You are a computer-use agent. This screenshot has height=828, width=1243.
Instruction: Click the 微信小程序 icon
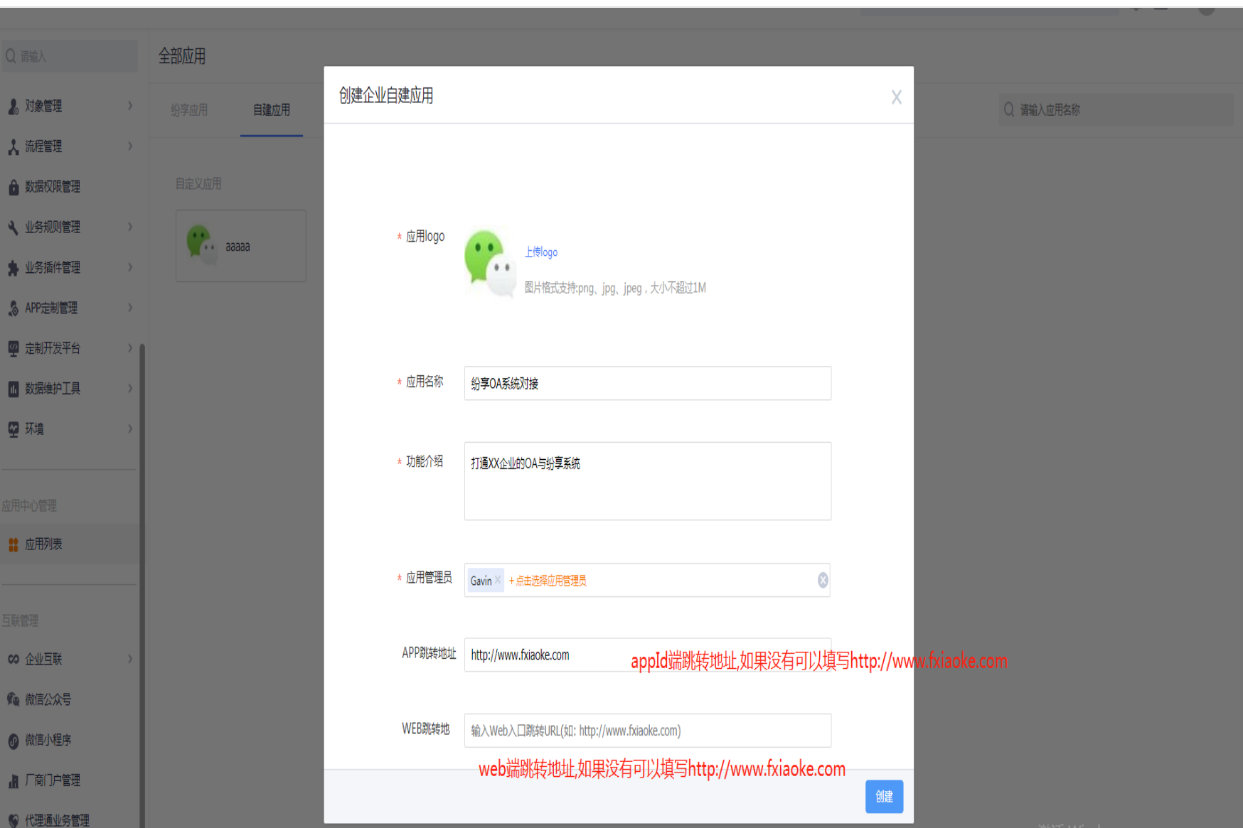(13, 741)
